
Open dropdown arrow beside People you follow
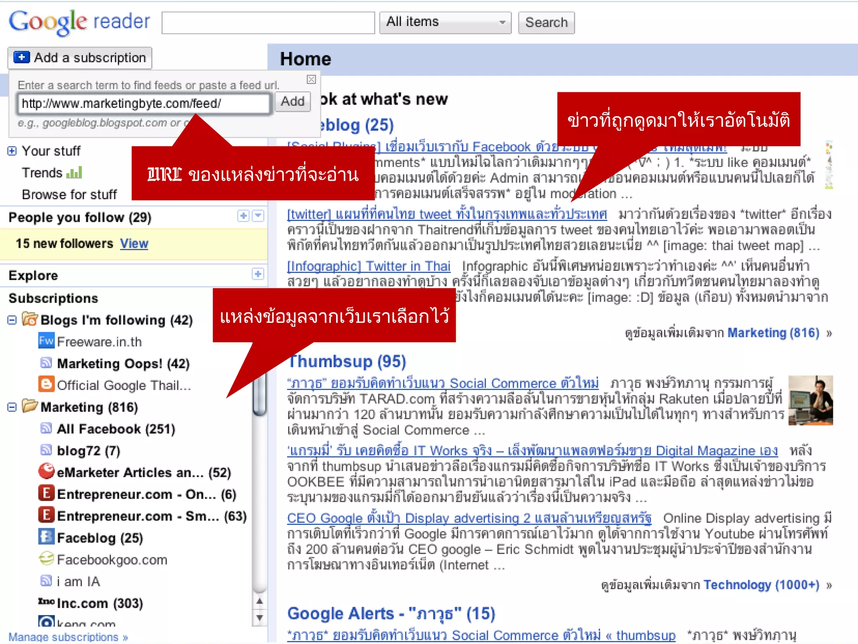pyautogui.click(x=258, y=216)
